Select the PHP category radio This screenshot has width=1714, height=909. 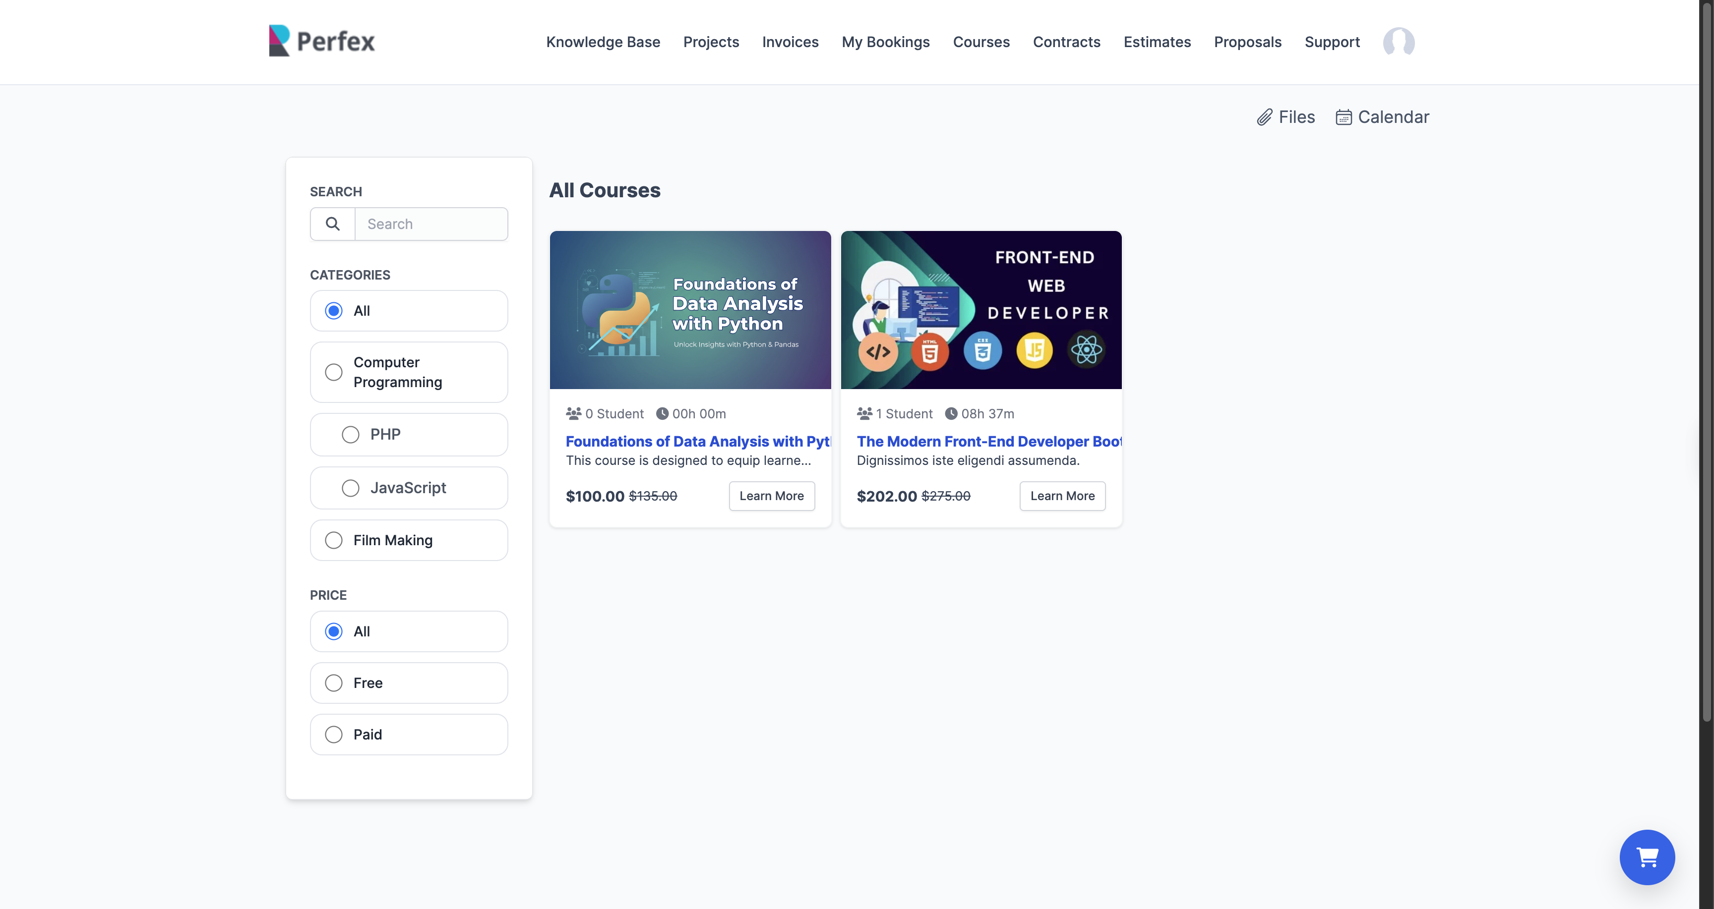pos(351,435)
